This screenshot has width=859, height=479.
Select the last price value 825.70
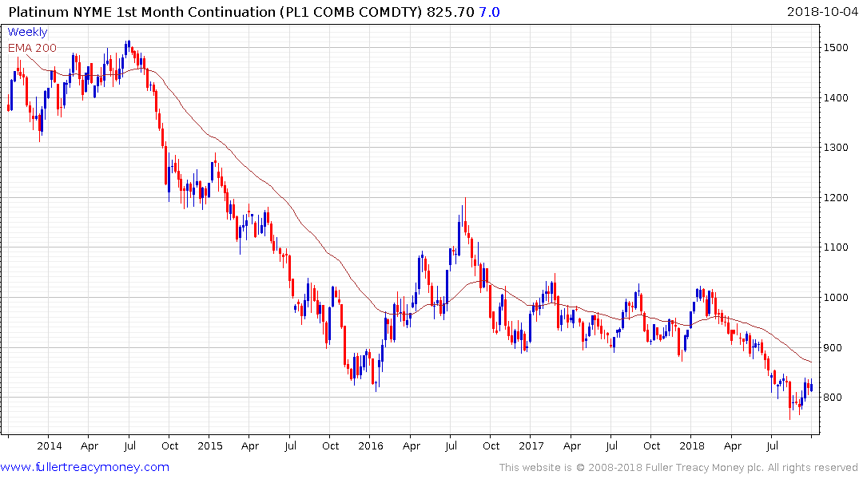tap(451, 12)
